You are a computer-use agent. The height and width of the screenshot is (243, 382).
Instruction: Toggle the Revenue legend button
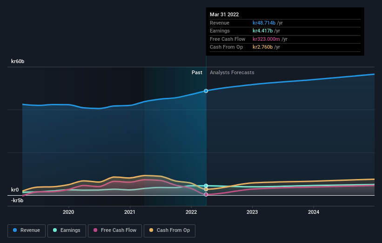tap(27, 230)
